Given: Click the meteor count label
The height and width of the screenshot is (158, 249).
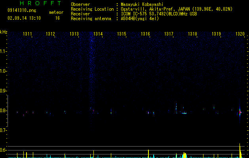Looking at the screenshot, I should (x=56, y=12).
